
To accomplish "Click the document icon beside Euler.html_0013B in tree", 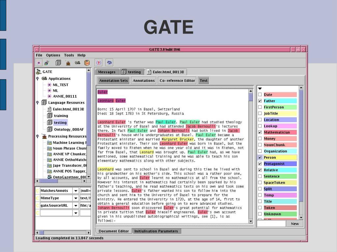I will tap(49, 109).
